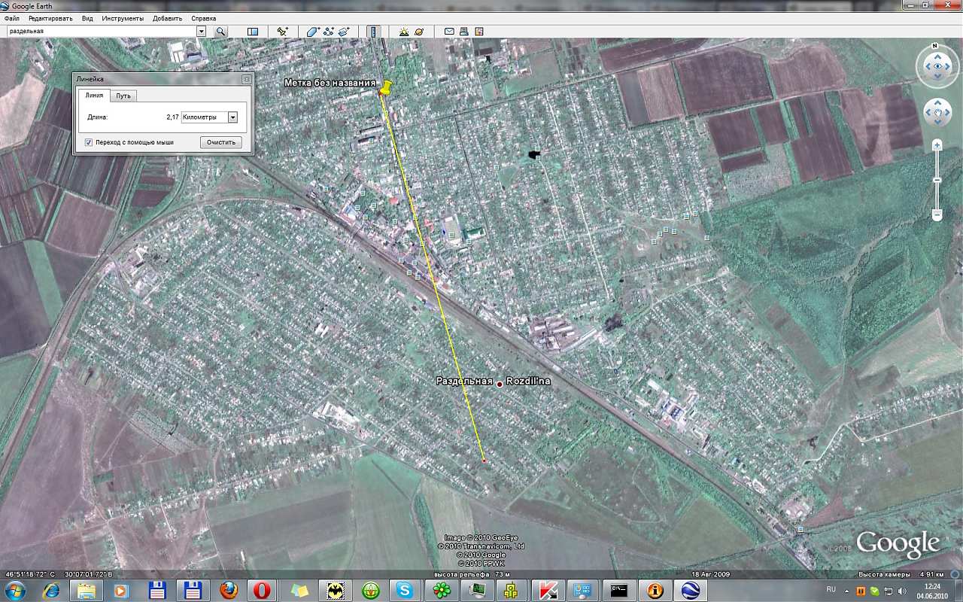Switch to sky view planet icon

pos(419,32)
